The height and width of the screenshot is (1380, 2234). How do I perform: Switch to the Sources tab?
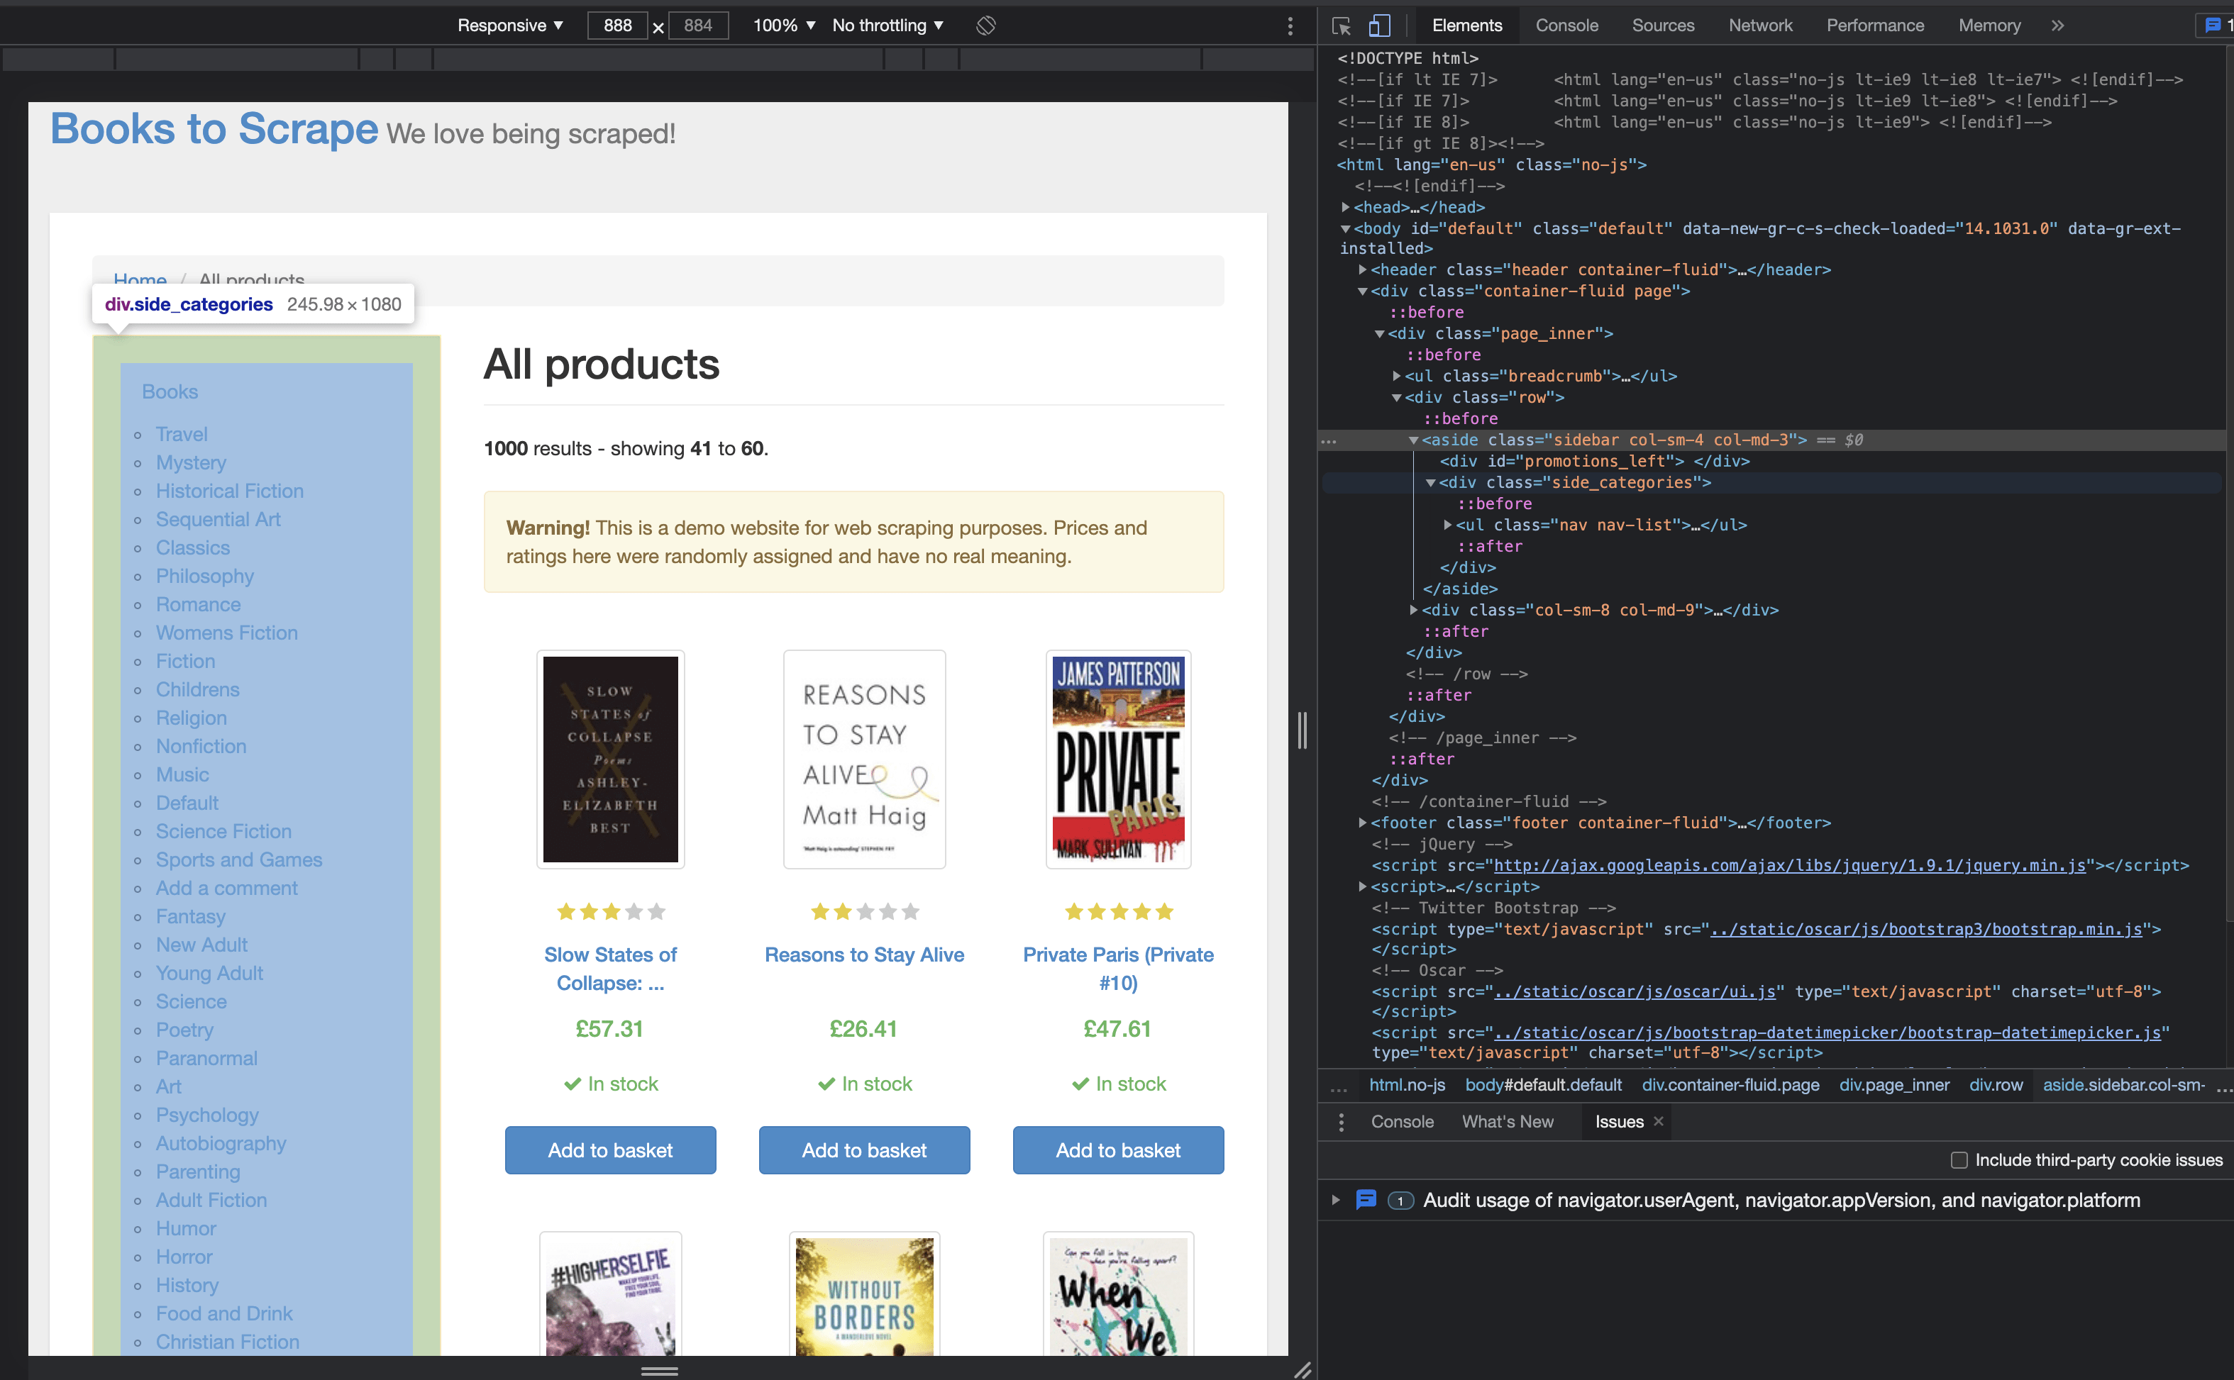pyautogui.click(x=1662, y=26)
